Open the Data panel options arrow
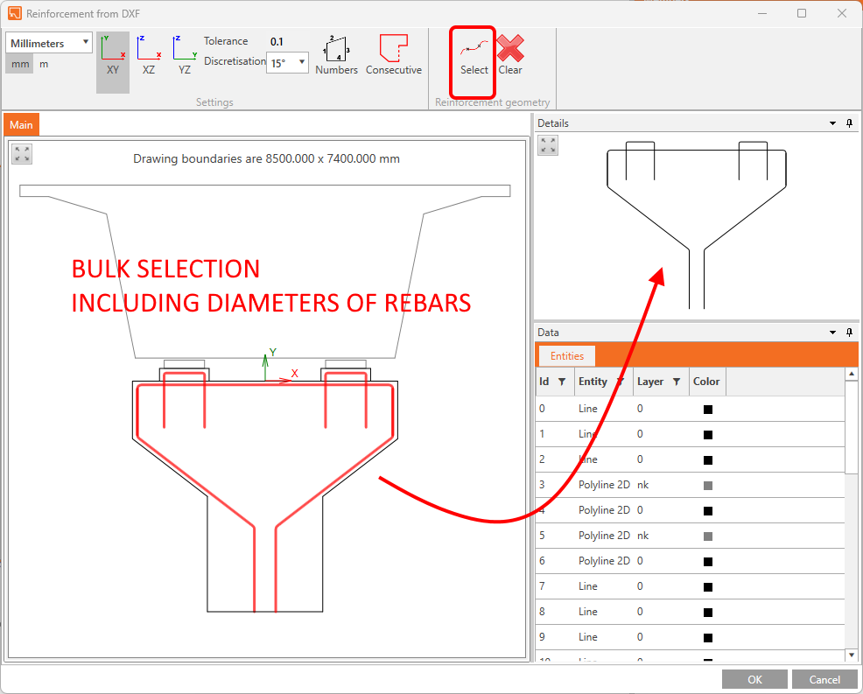The image size is (863, 694). click(x=832, y=333)
